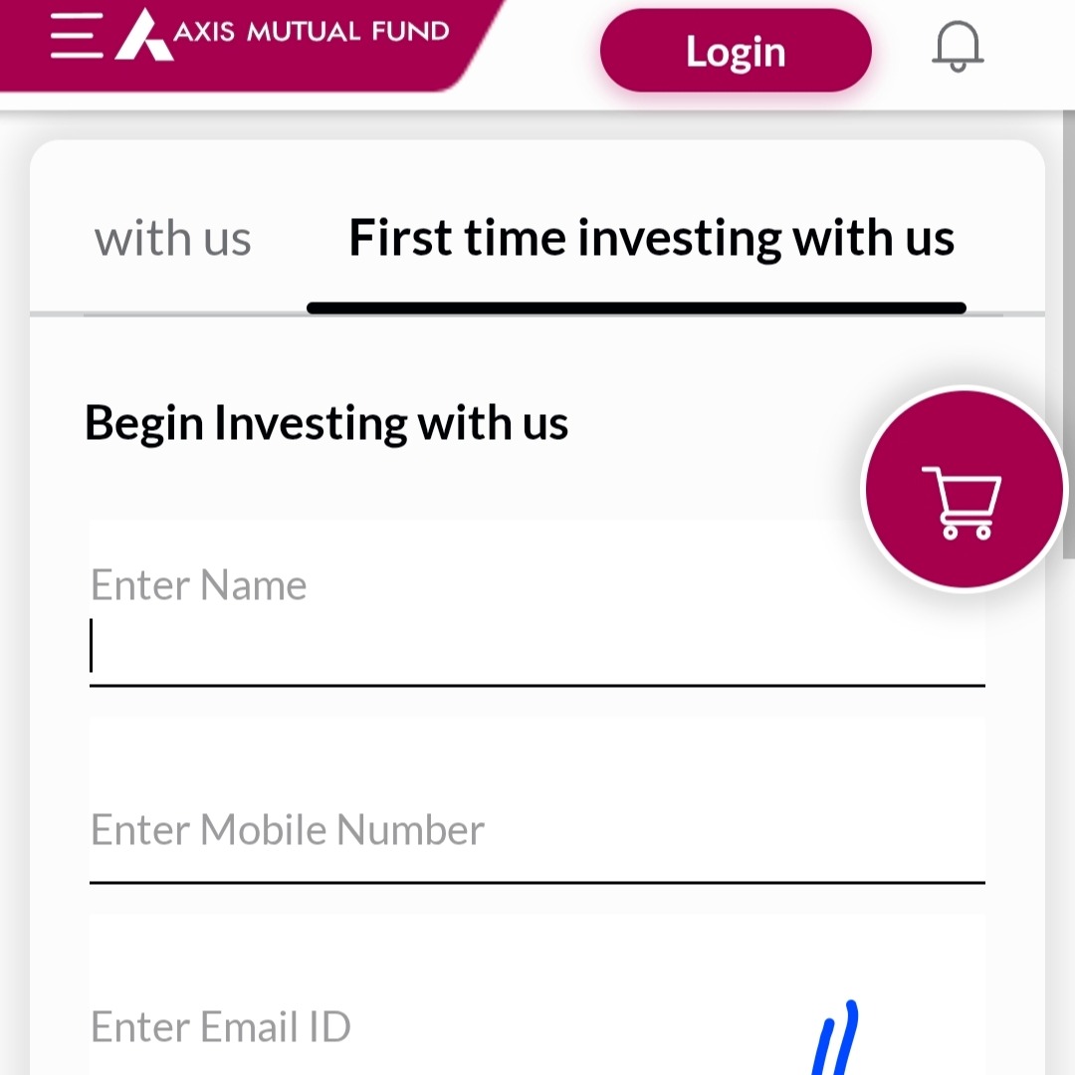Screen dimensions: 1075x1075
Task: Click the underline below Mobile Number
Action: [536, 882]
